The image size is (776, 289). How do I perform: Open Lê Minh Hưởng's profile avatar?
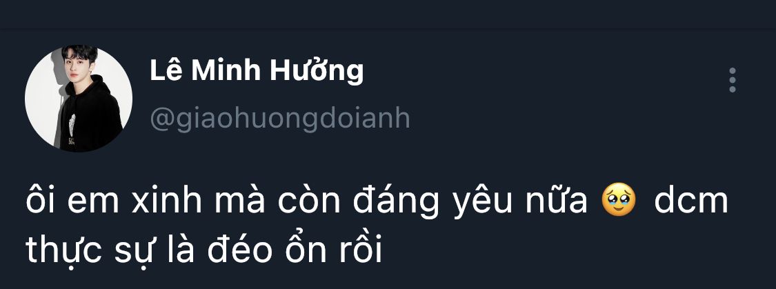(x=78, y=99)
